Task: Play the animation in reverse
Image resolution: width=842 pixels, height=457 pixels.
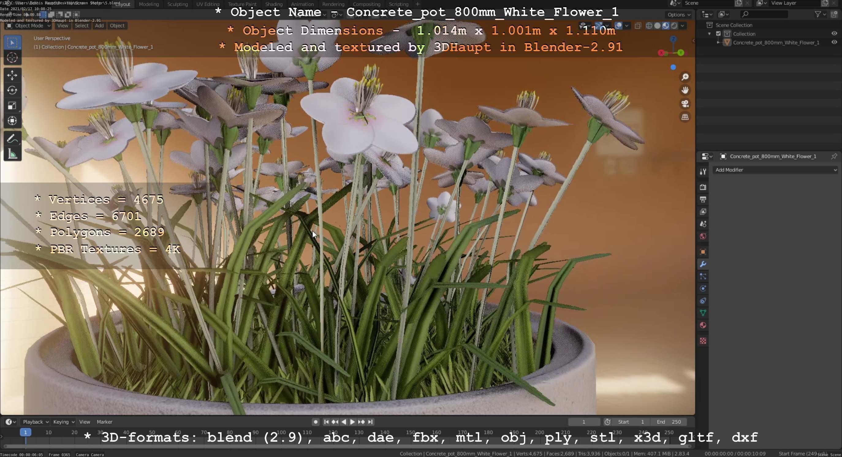Action: 343,422
